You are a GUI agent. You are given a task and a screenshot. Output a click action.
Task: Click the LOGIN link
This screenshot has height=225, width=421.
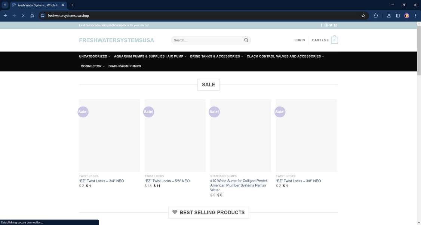[x=299, y=40]
